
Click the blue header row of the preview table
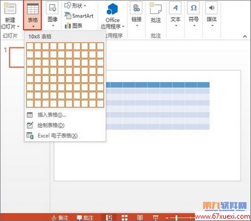tap(158, 85)
